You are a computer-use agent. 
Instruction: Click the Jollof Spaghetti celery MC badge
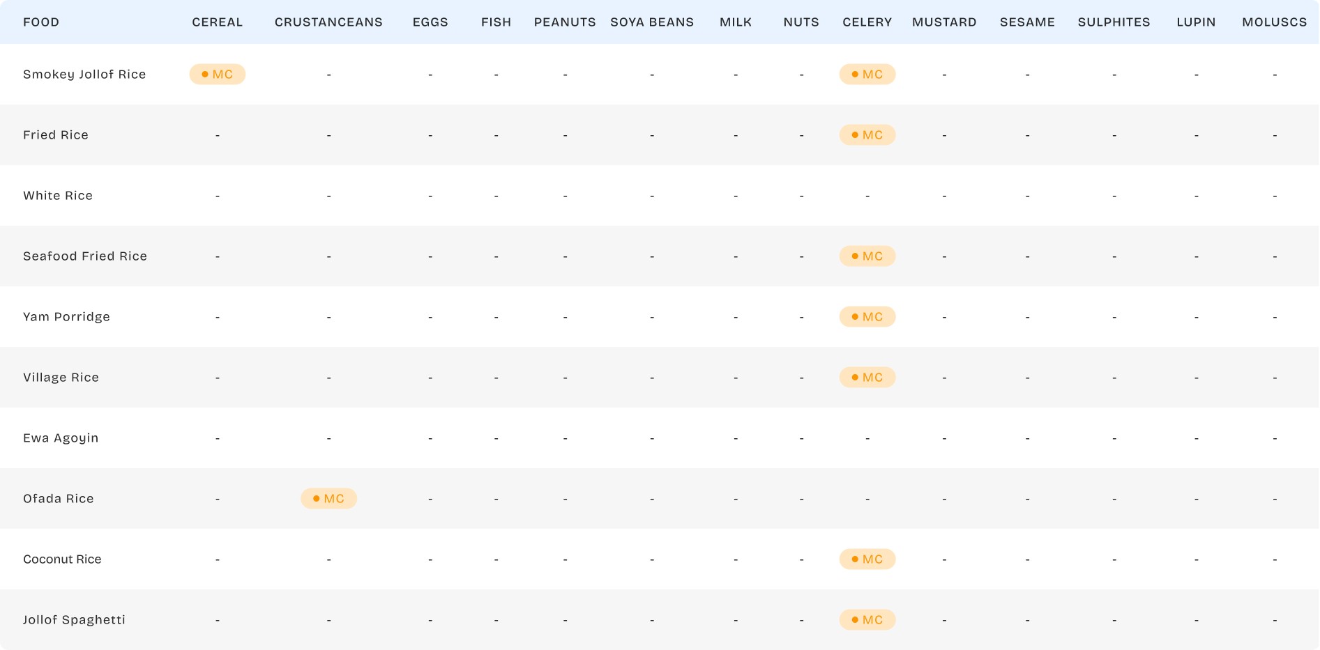tap(867, 620)
